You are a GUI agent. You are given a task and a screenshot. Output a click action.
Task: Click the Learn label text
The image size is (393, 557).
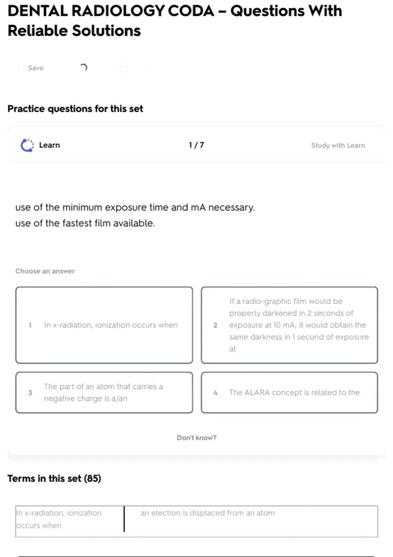pyautogui.click(x=49, y=145)
